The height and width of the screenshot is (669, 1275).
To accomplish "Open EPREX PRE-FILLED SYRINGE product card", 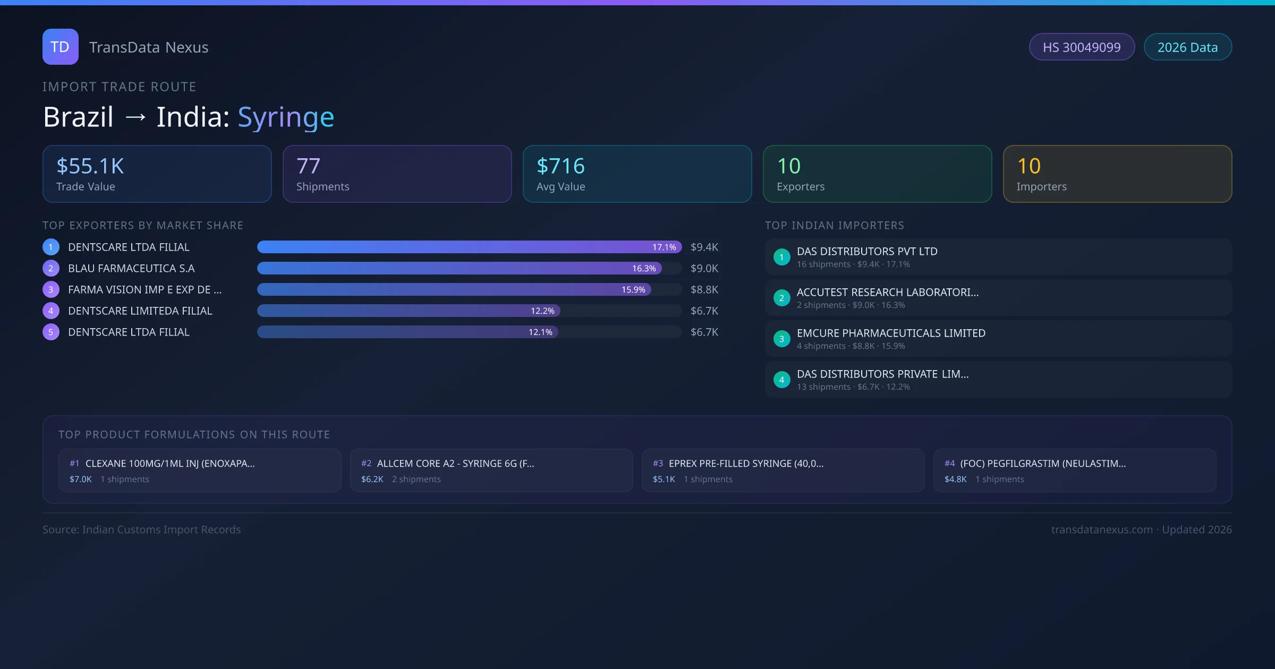I will coord(783,470).
